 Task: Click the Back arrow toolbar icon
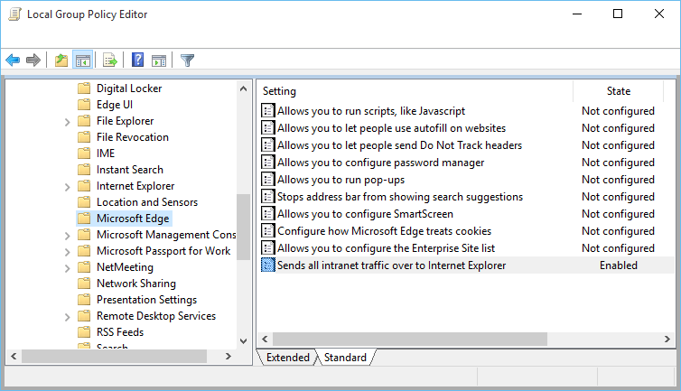13,60
